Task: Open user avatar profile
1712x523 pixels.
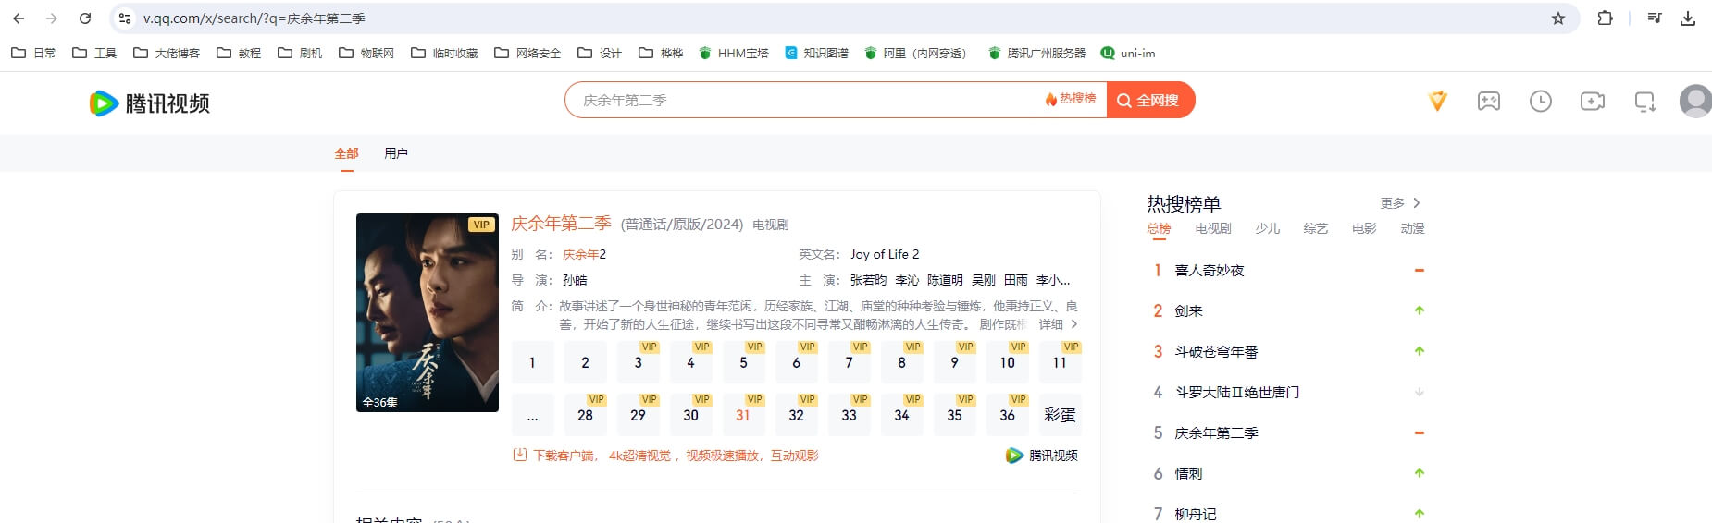Action: coord(1695,101)
